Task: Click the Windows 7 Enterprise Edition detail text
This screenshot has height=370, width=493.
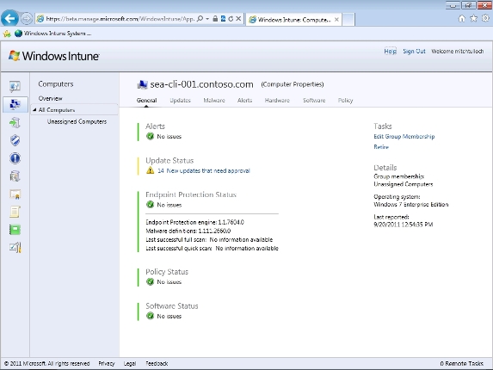Action: tap(411, 204)
